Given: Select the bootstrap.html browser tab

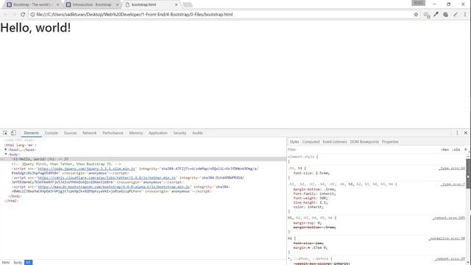Looking at the screenshot, I should pos(151,4).
